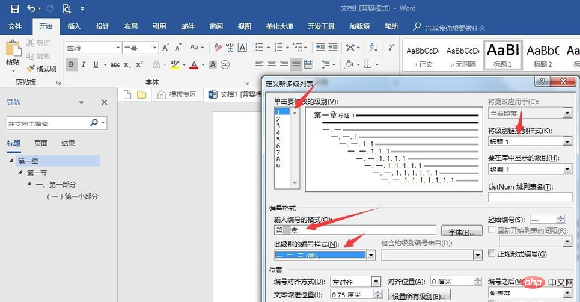Click the Format Painter brush
This screenshot has height=302, width=580.
(x=40, y=69)
